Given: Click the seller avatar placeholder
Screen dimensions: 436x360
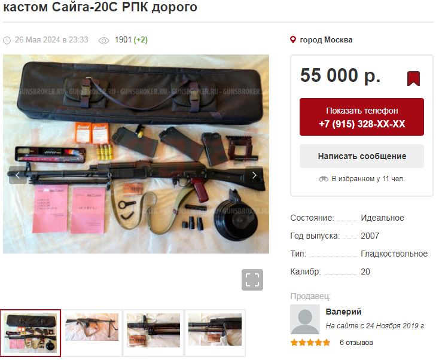Looking at the screenshot, I should pyautogui.click(x=305, y=319).
